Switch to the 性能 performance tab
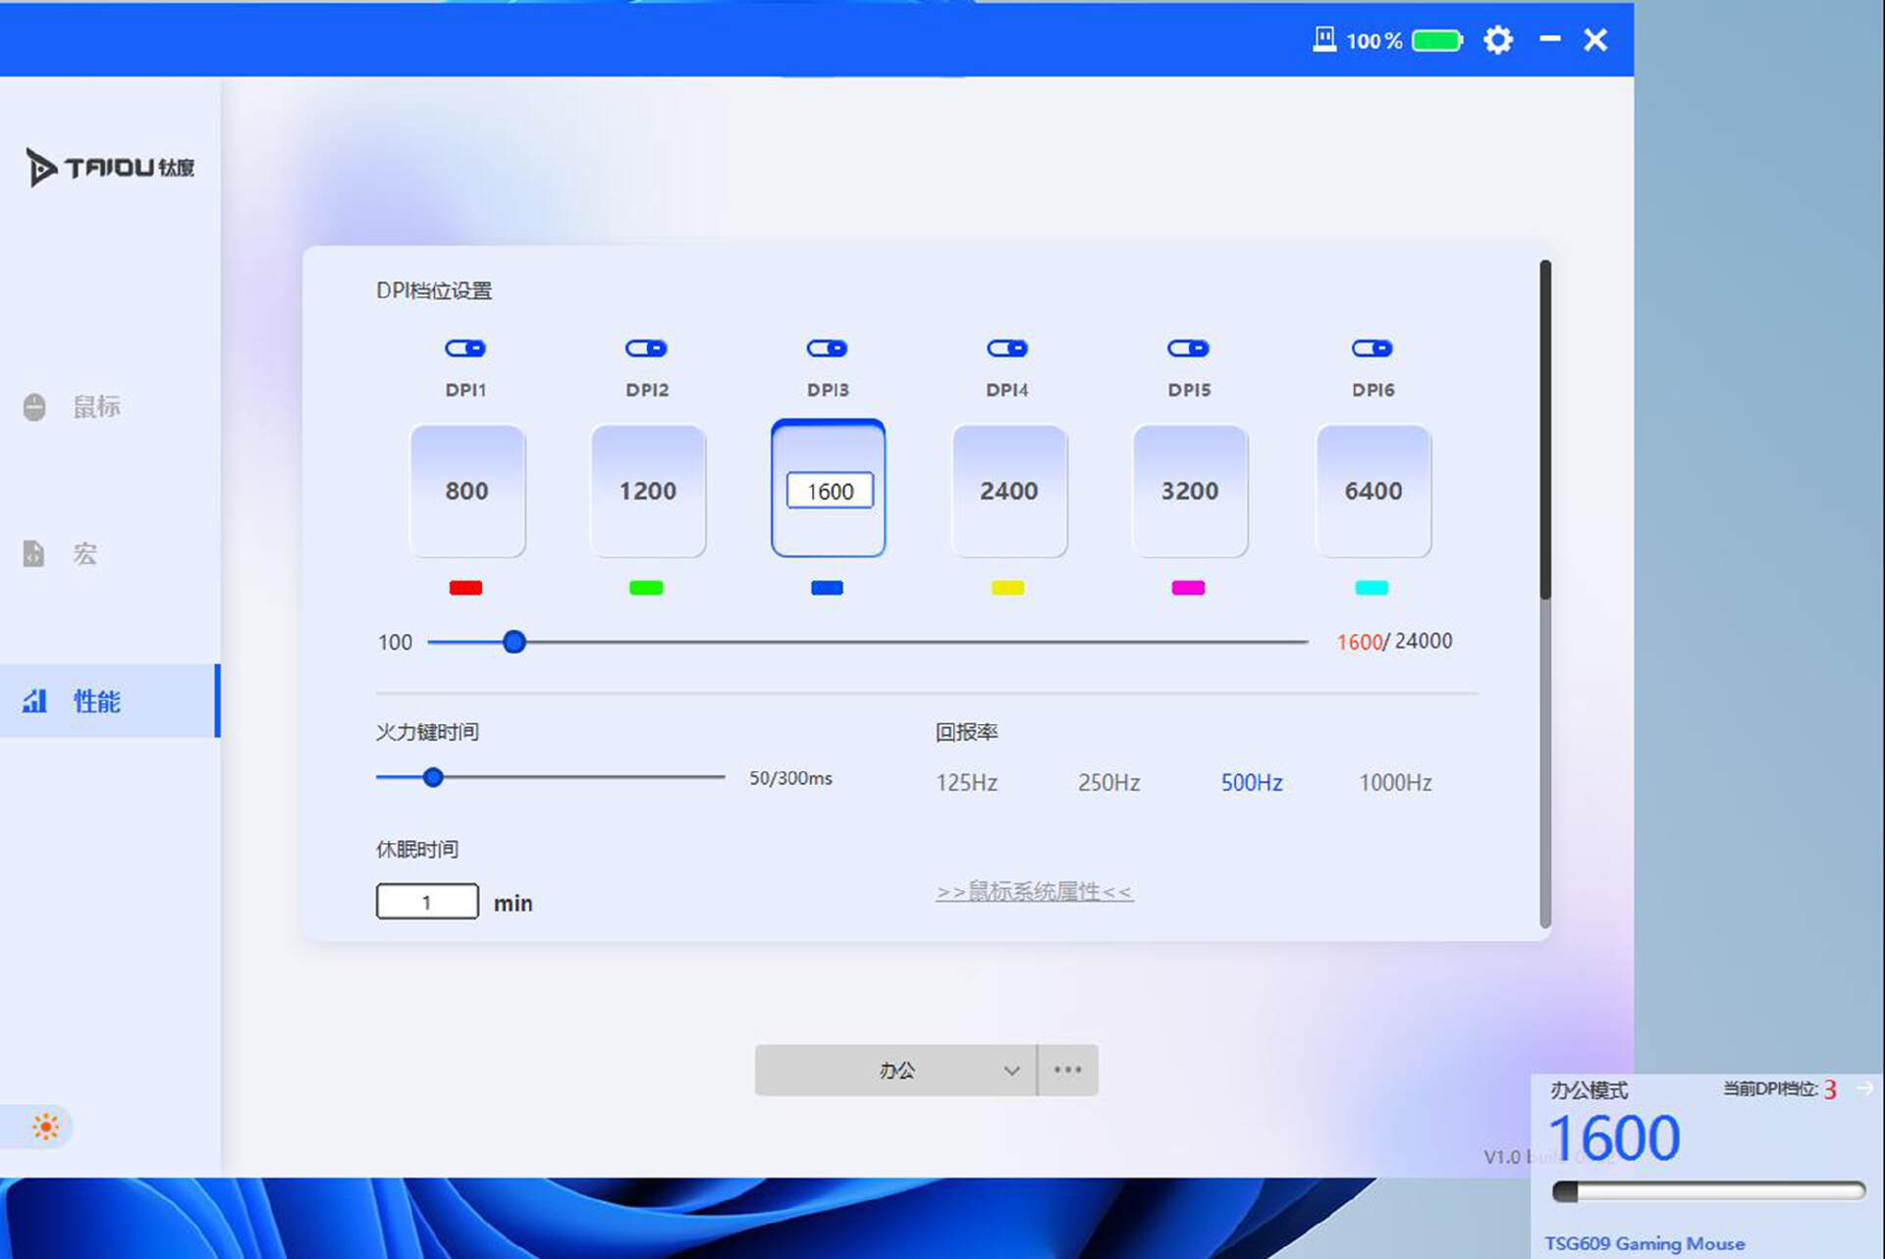1885x1259 pixels. 110,701
